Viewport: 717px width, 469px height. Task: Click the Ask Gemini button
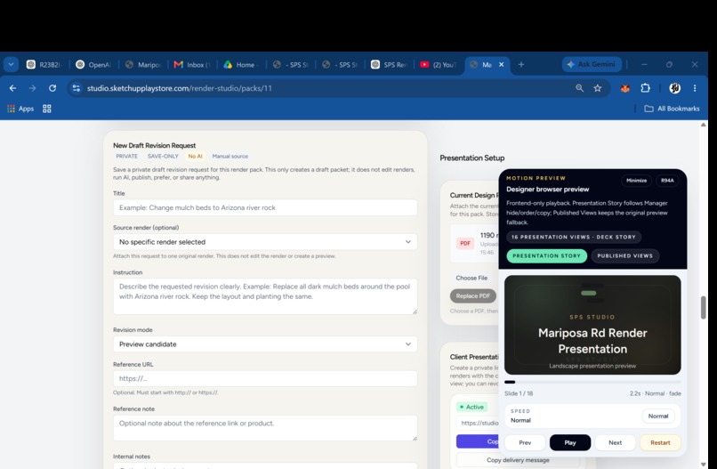[592, 64]
